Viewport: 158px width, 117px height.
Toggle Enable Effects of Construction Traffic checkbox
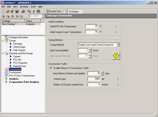click(x=51, y=68)
